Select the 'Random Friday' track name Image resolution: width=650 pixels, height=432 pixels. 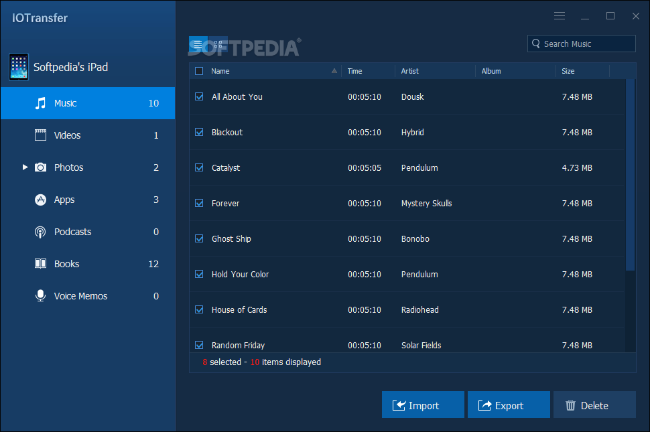[x=239, y=346]
